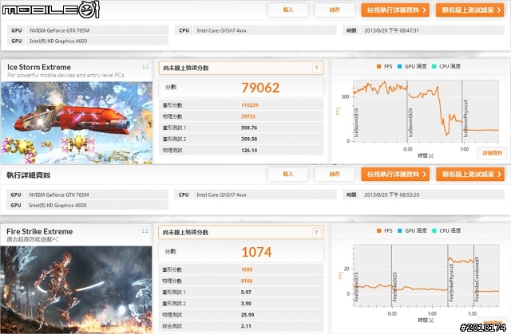This screenshot has width=511, height=334.
Task: Click the 載入 button beside 執行詳細資料
Action: [287, 175]
